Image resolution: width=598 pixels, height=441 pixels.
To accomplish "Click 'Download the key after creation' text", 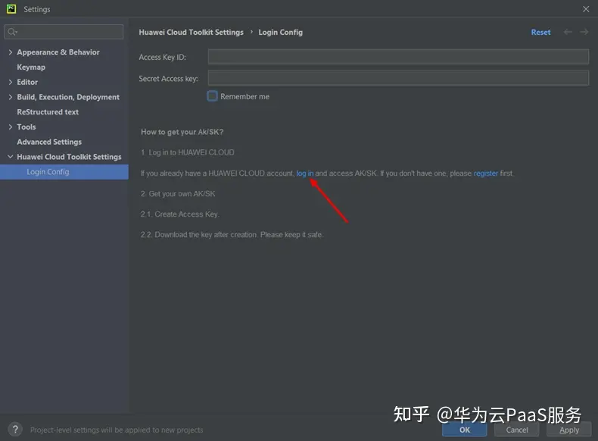I will point(206,235).
